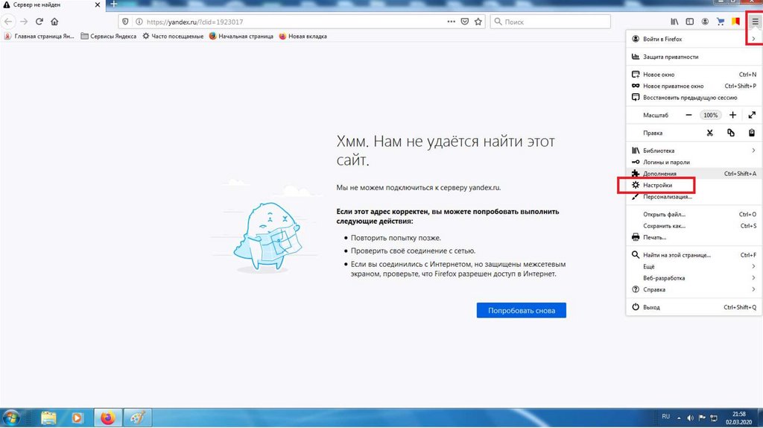Enter full screen via the zoom row arrows icon
Viewport: 763px width, 428px height.
click(x=752, y=116)
